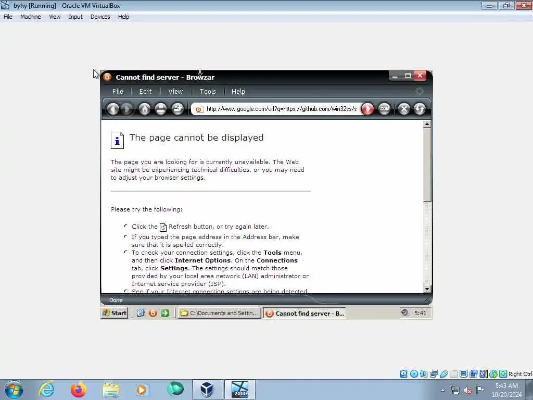Click the vertical scrollbar thumb in Browzar
The image size is (533, 400).
click(x=427, y=165)
